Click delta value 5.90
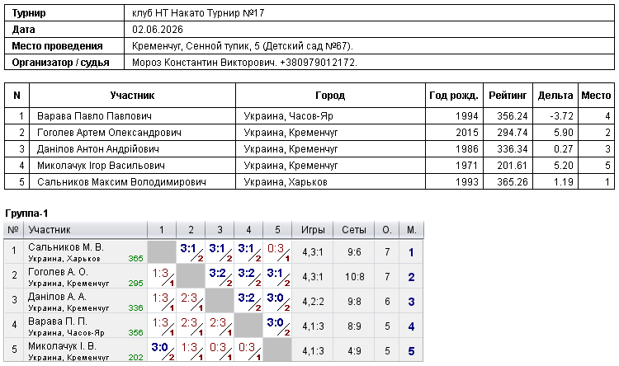Screen dimensions: 619x366 click(x=564, y=133)
